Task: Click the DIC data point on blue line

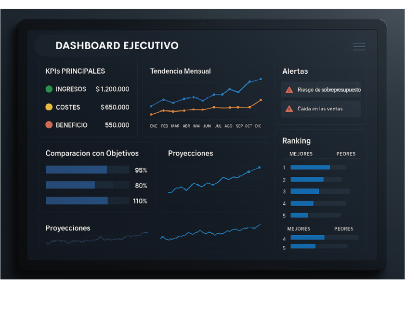Action: click(261, 79)
